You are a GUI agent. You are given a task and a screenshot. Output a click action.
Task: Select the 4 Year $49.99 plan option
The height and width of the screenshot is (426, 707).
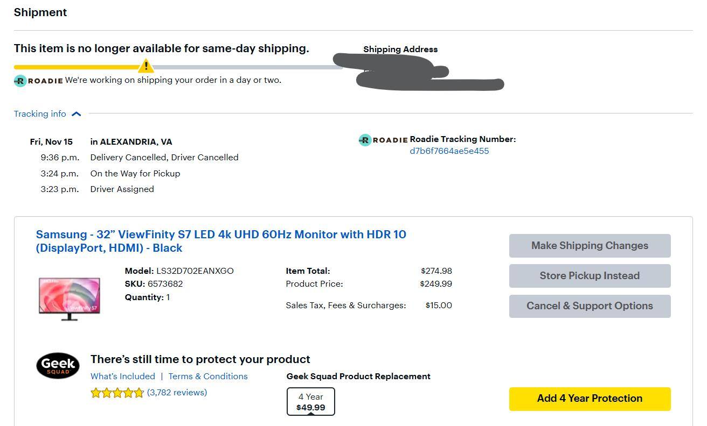pos(310,402)
